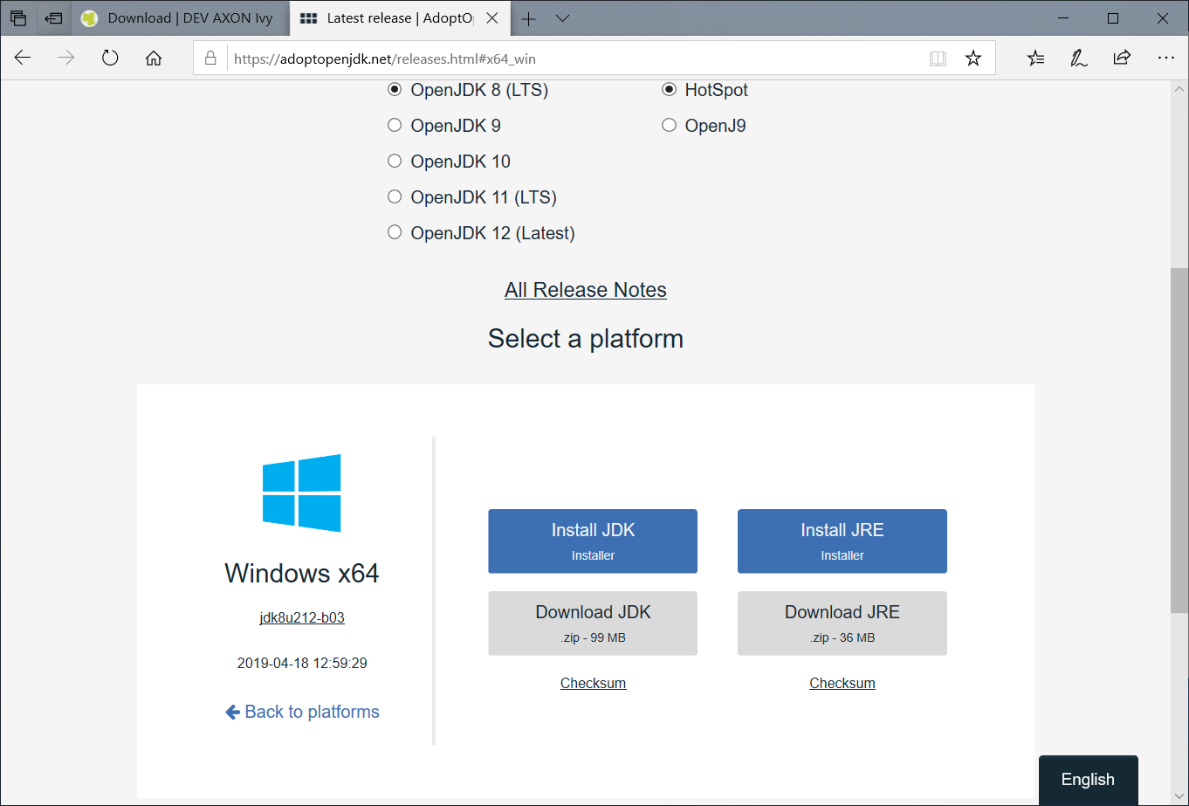Click scrollbar up arrow
The width and height of the screenshot is (1189, 806).
(1179, 89)
